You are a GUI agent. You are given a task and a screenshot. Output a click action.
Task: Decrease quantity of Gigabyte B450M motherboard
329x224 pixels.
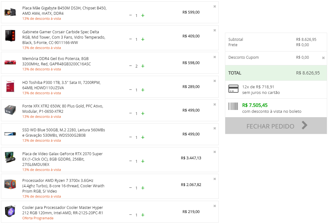[x=130, y=15]
